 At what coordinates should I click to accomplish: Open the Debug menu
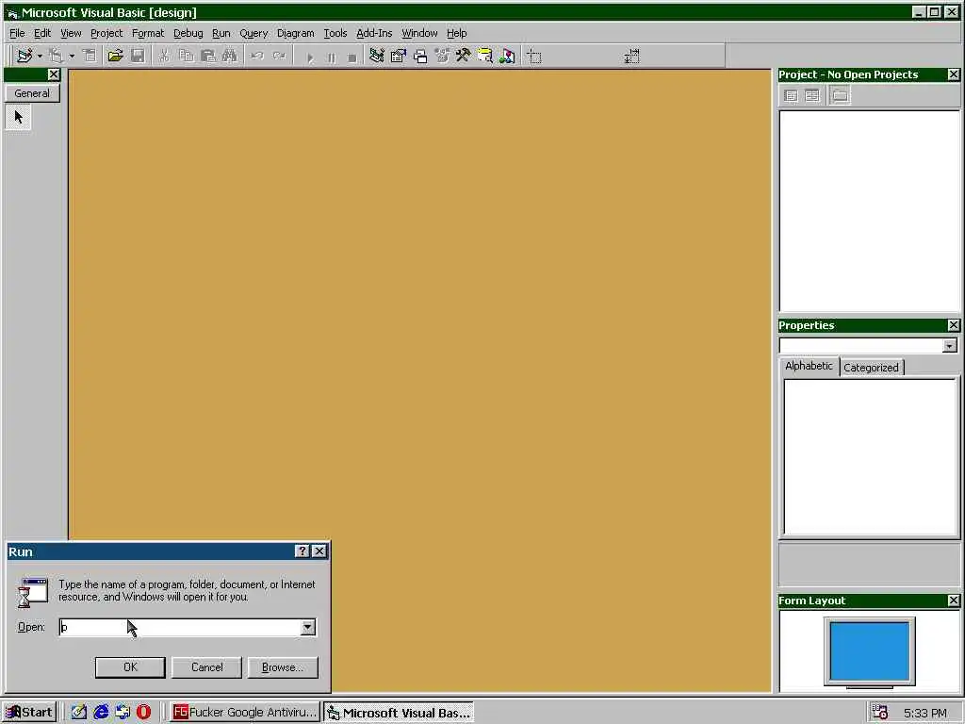pyautogui.click(x=188, y=33)
